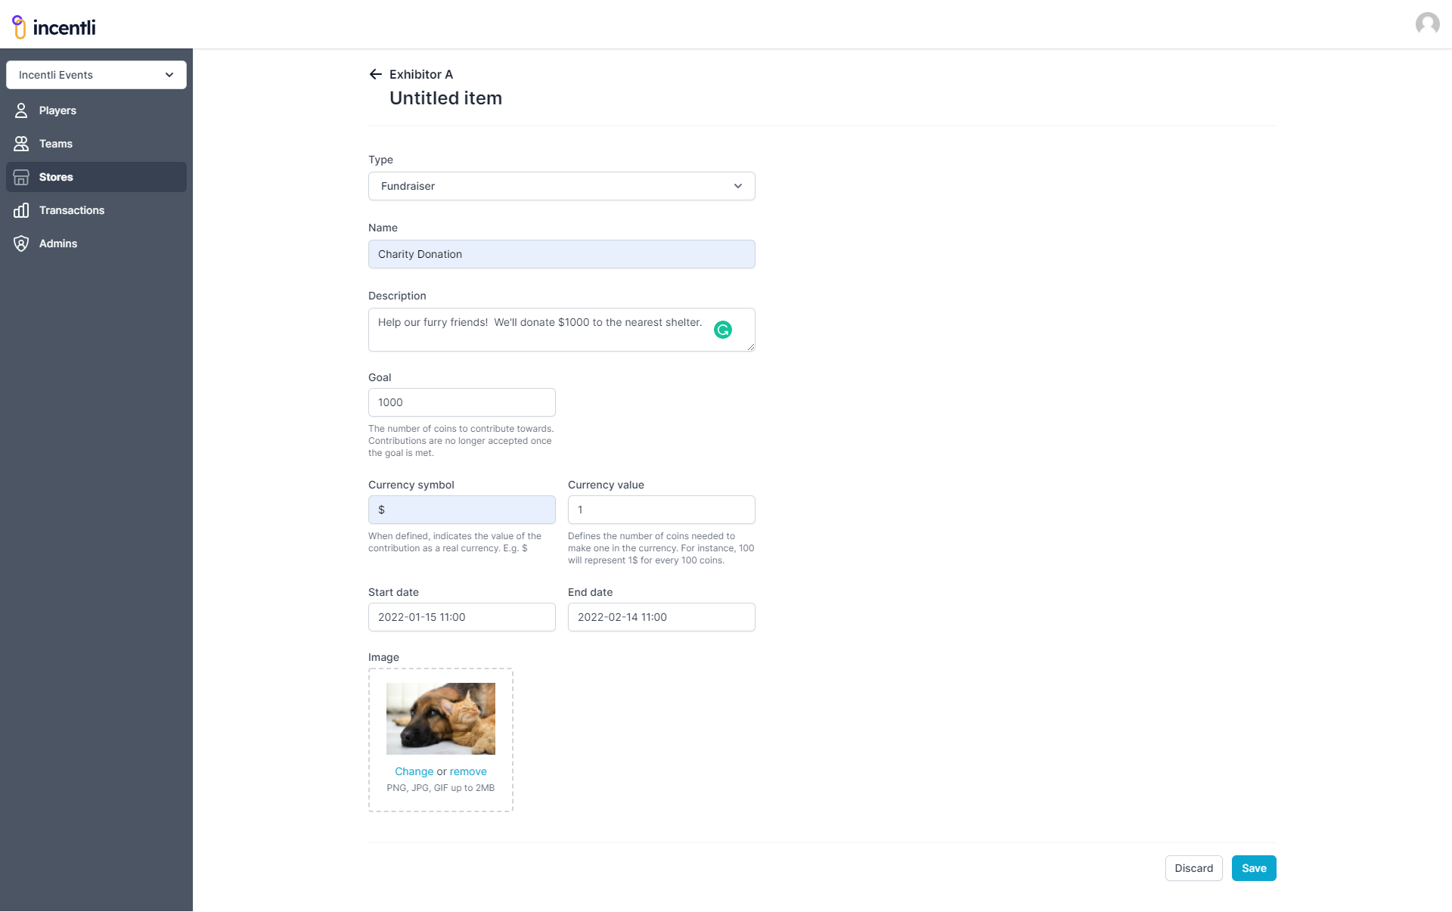Click the Players person icon
This screenshot has height=912, width=1452.
pos(21,110)
